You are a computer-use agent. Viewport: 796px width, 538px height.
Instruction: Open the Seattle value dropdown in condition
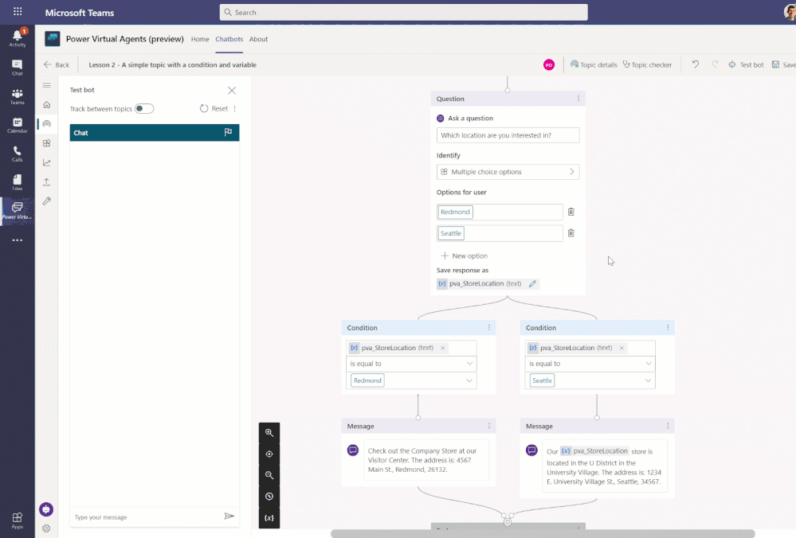pos(590,380)
